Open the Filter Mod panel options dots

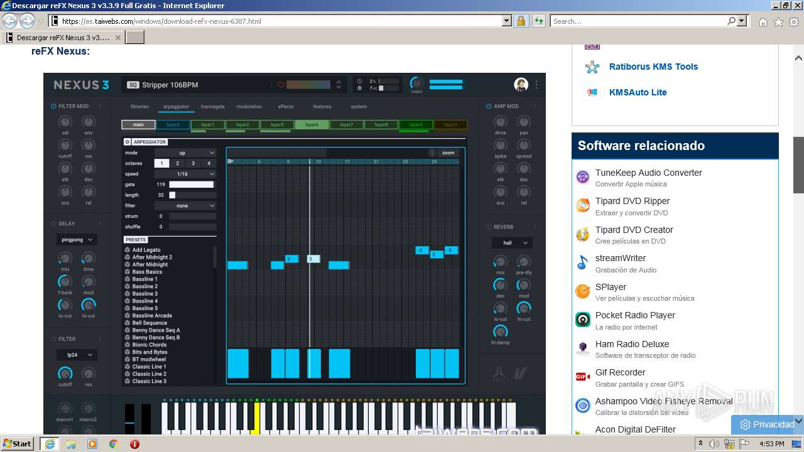pos(99,106)
